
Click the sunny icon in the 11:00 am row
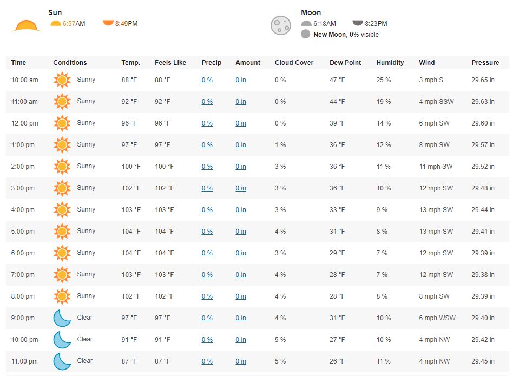[x=62, y=101]
